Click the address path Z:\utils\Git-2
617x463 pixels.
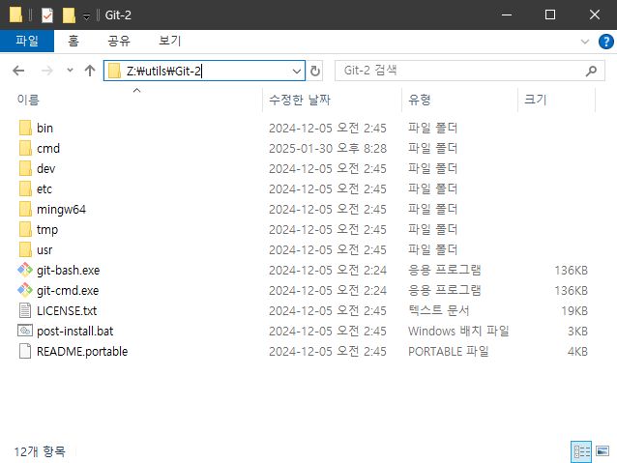pos(163,72)
